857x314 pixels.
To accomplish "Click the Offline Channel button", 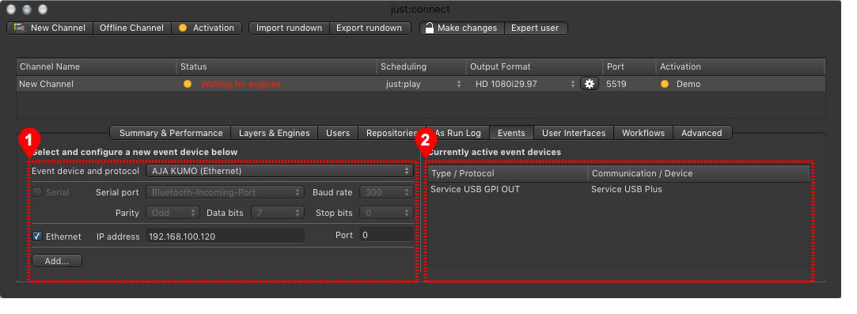I will [x=131, y=28].
